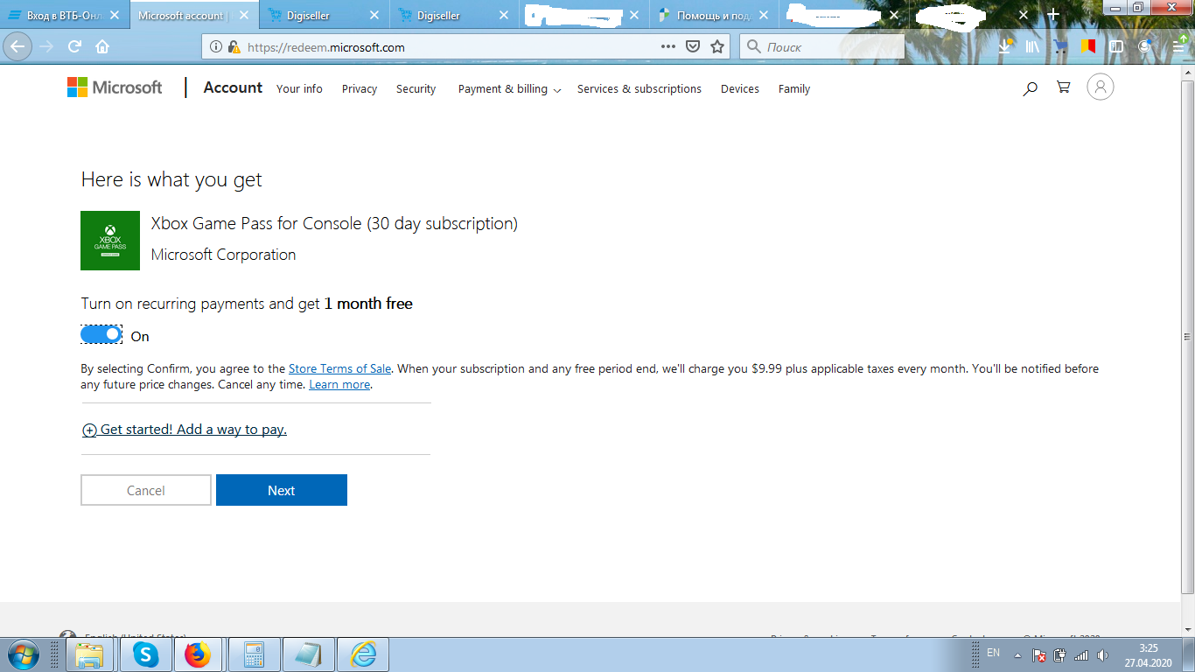Turn off the recurring payments toggle
This screenshot has width=1195, height=672.
tap(101, 334)
